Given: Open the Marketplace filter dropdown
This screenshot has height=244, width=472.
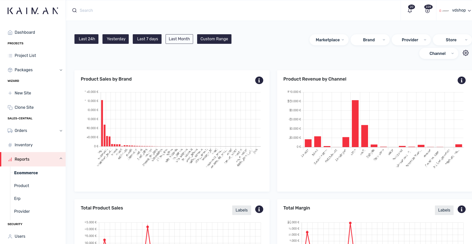Looking at the screenshot, I should tap(329, 40).
